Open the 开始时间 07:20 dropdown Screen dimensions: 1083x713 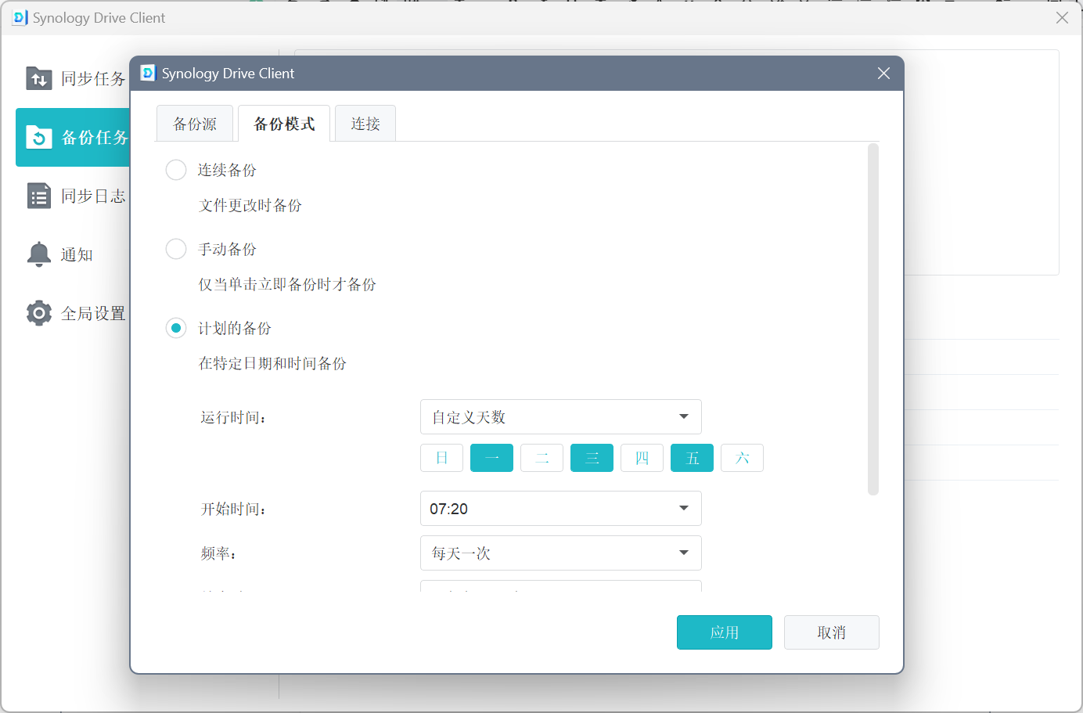pyautogui.click(x=560, y=509)
